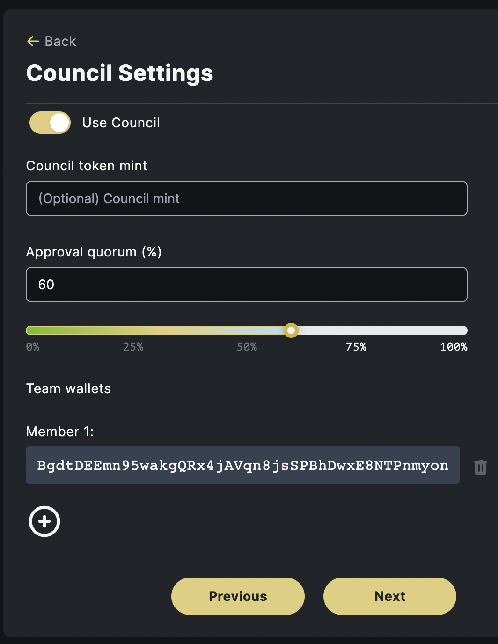Select the 0% slider mark label
Screen dimensions: 498x644
[33, 347]
